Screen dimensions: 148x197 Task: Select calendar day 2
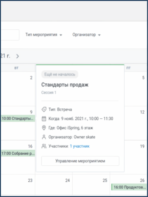pyautogui.click(x=31, y=78)
